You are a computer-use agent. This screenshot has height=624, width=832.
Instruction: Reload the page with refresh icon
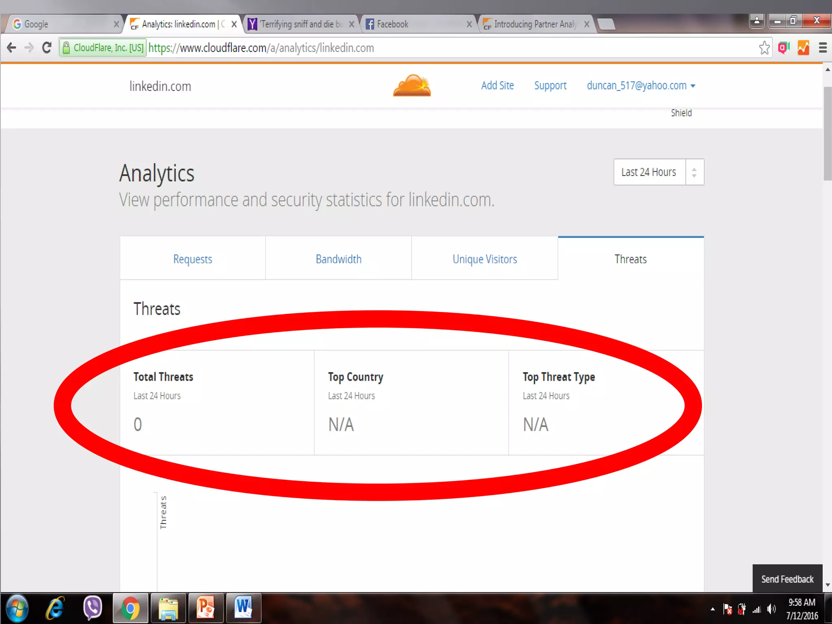tap(47, 48)
